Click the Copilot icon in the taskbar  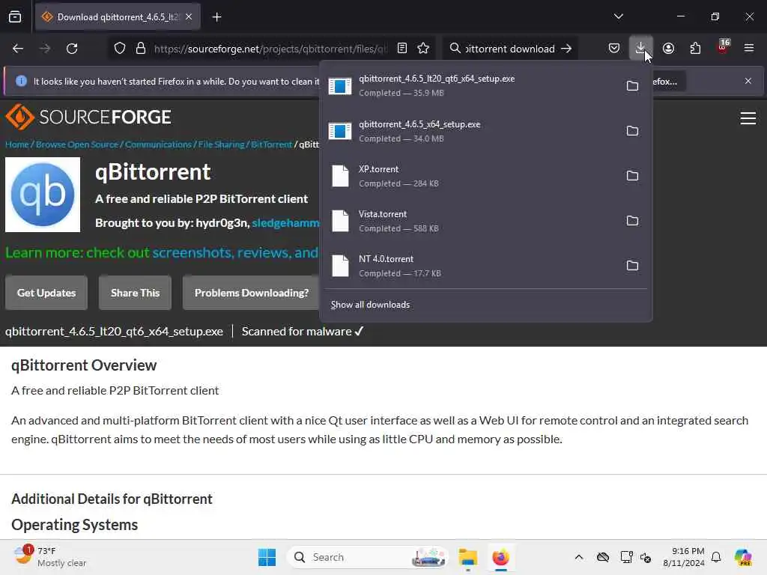coord(743,557)
